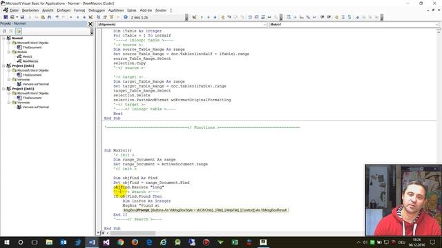This screenshot has width=442, height=248.
Task: Open Find using the binoculars icon
Action: pos(49,17)
